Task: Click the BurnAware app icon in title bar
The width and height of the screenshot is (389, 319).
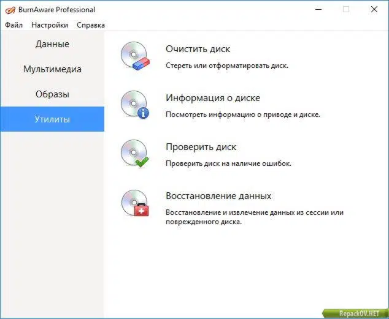Action: (10, 10)
